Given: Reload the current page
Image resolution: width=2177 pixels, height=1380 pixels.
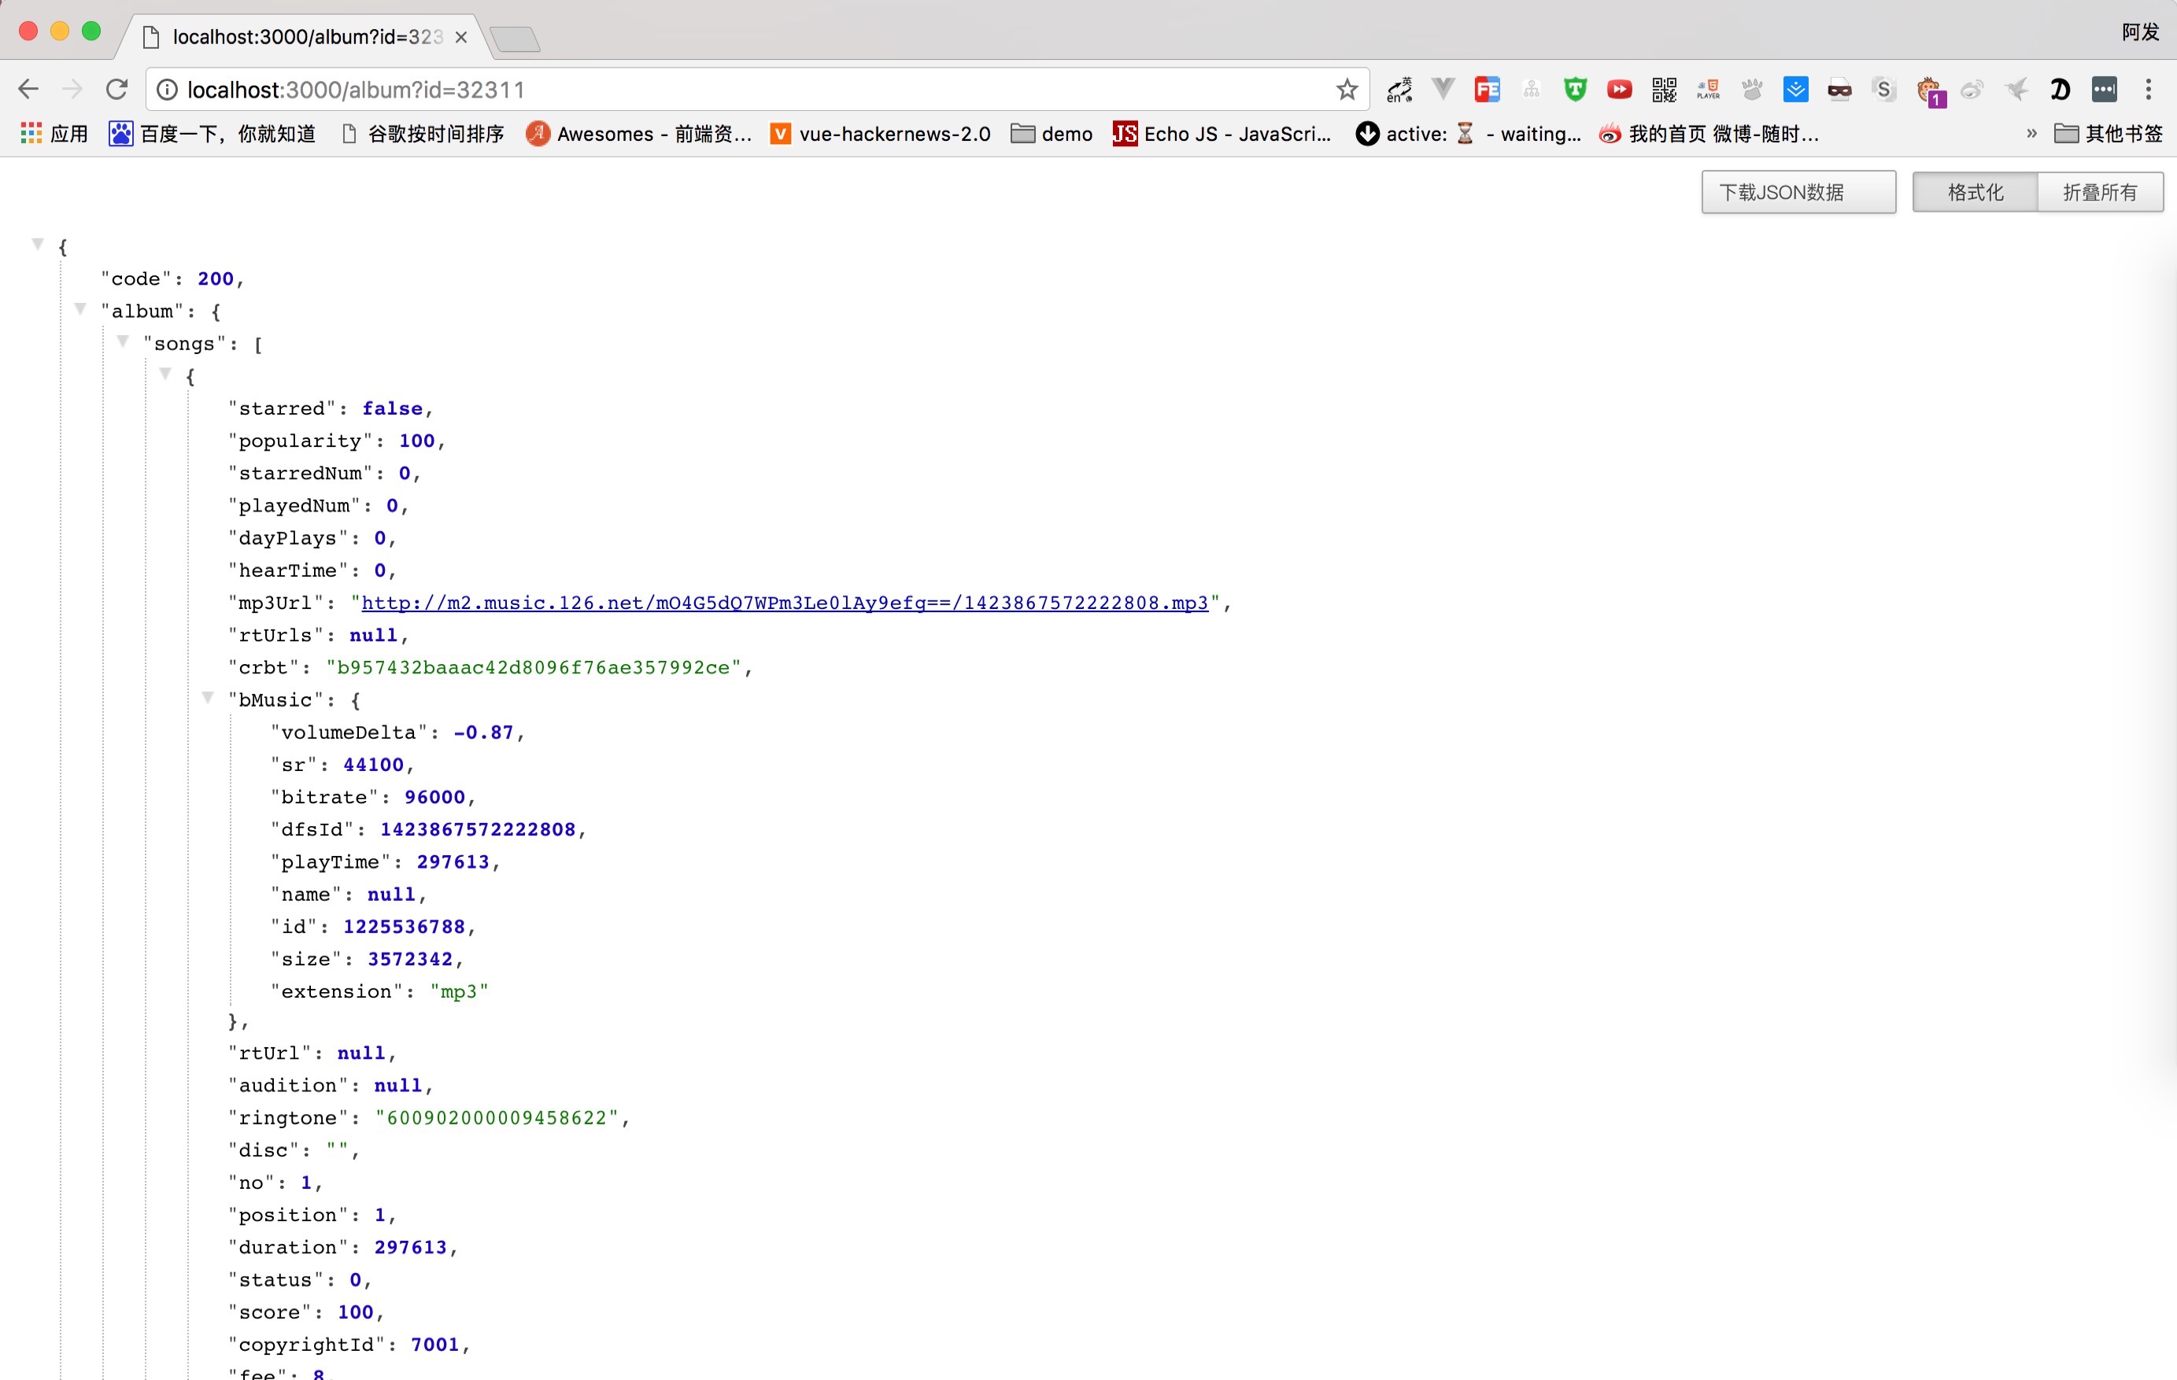Looking at the screenshot, I should 116,90.
